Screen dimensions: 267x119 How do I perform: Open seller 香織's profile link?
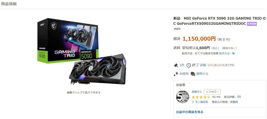194,92
